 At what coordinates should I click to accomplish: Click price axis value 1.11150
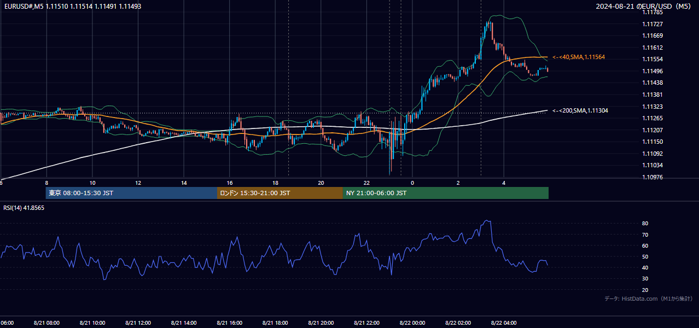click(x=653, y=142)
